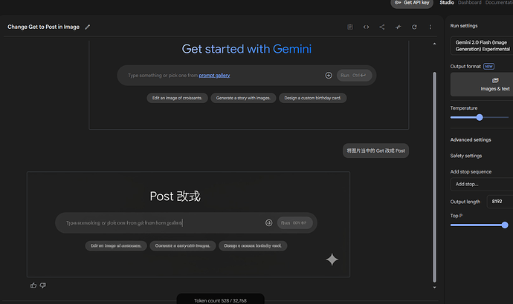Click the share prompt icon
Image resolution: width=513 pixels, height=304 pixels.
[382, 27]
